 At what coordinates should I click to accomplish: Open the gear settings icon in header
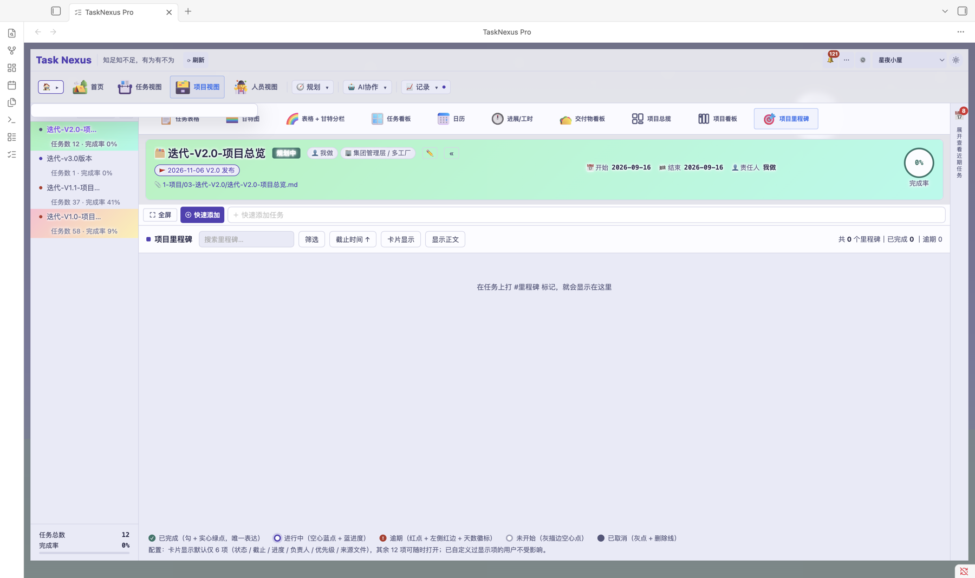tap(863, 60)
